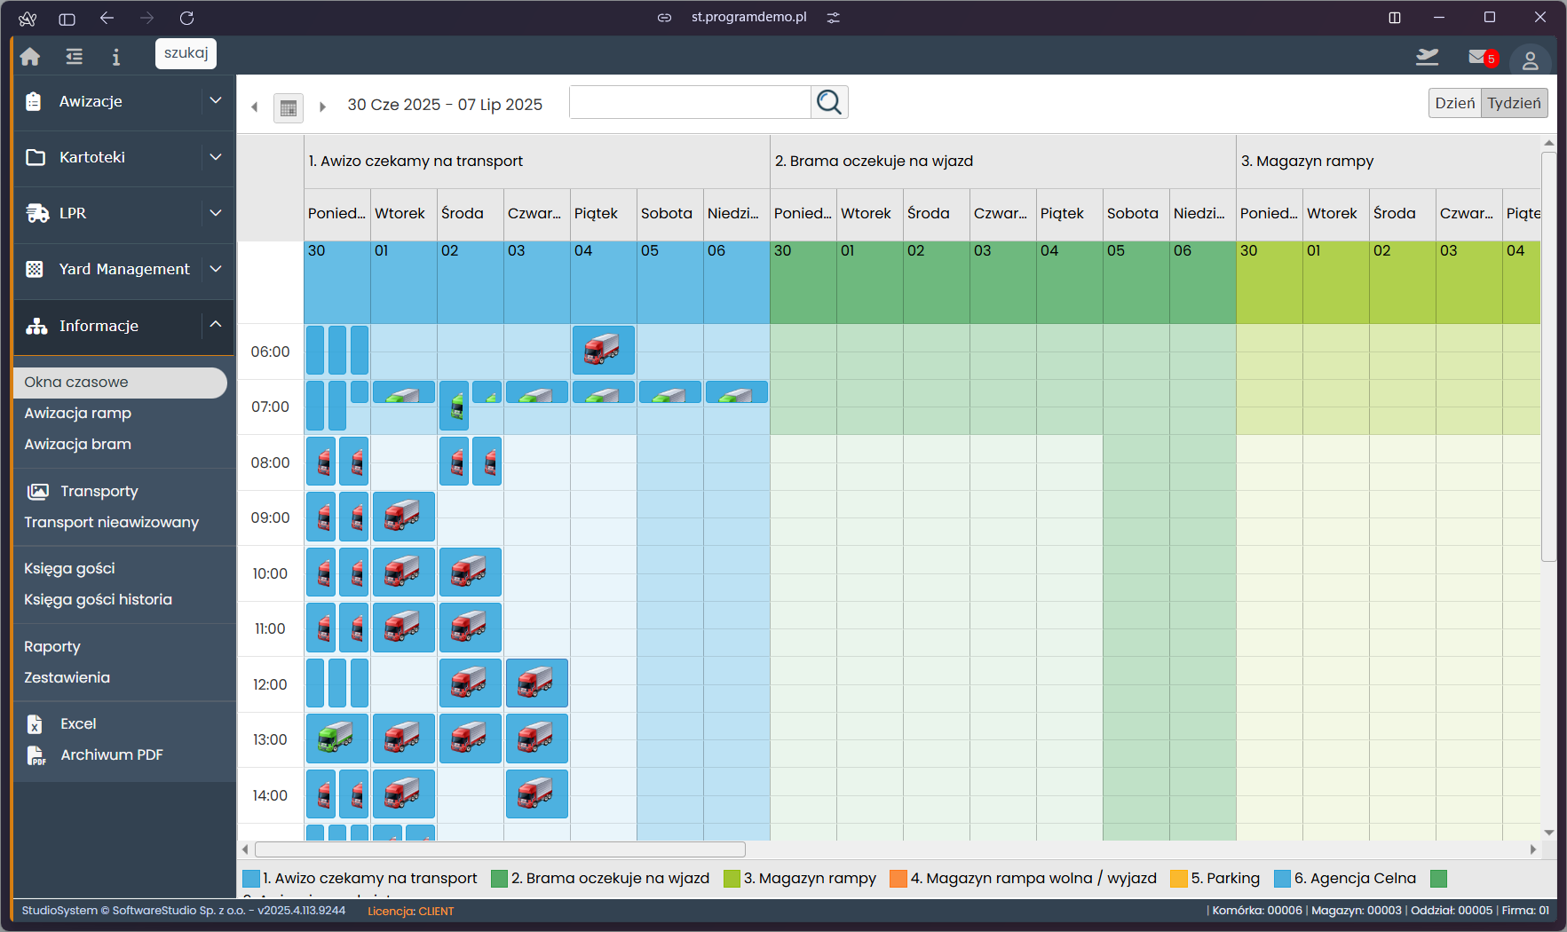The height and width of the screenshot is (932, 1567).
Task: Open Księga gości menu item
Action: (69, 568)
